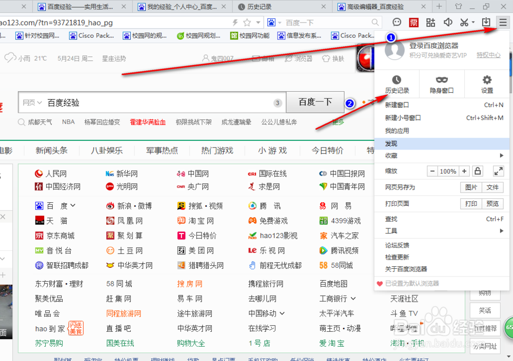
Task: Click the zoom lock icon
Action: pos(478,171)
